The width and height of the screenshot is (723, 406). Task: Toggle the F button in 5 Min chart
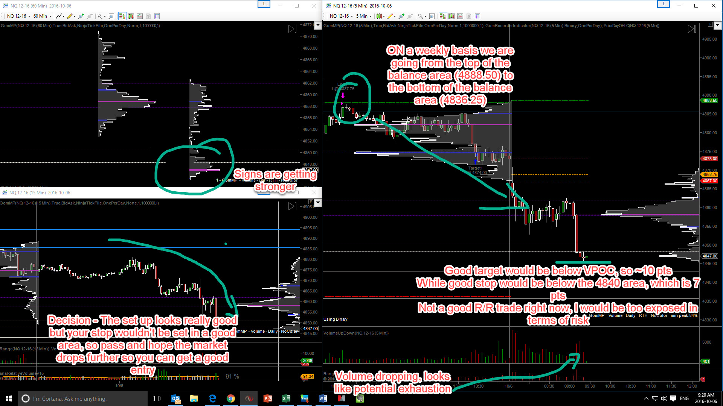[x=710, y=24]
